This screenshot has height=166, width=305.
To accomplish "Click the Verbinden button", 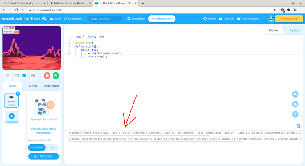I will (44, 156).
